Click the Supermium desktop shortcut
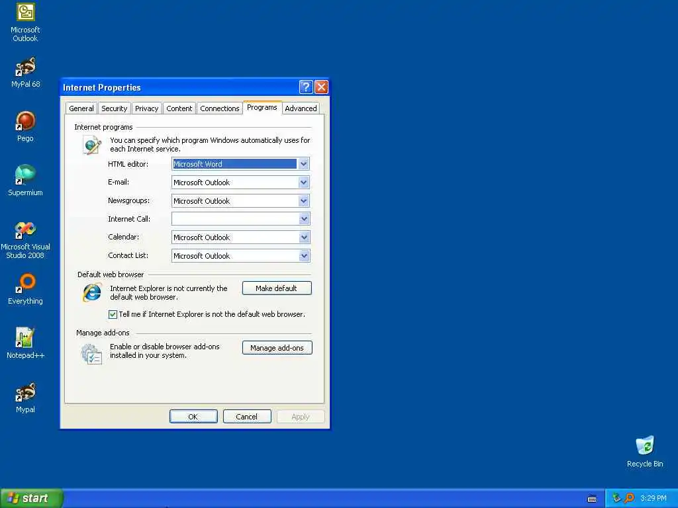Viewport: 678px width, 508px height. 25,181
